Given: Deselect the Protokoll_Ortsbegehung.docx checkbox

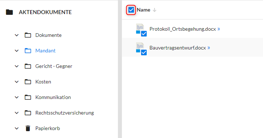Looking at the screenshot, I should (x=144, y=34).
